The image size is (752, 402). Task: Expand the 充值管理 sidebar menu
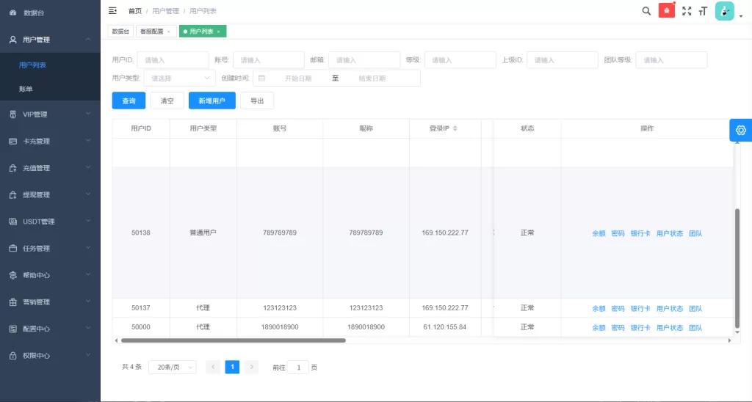pos(50,168)
